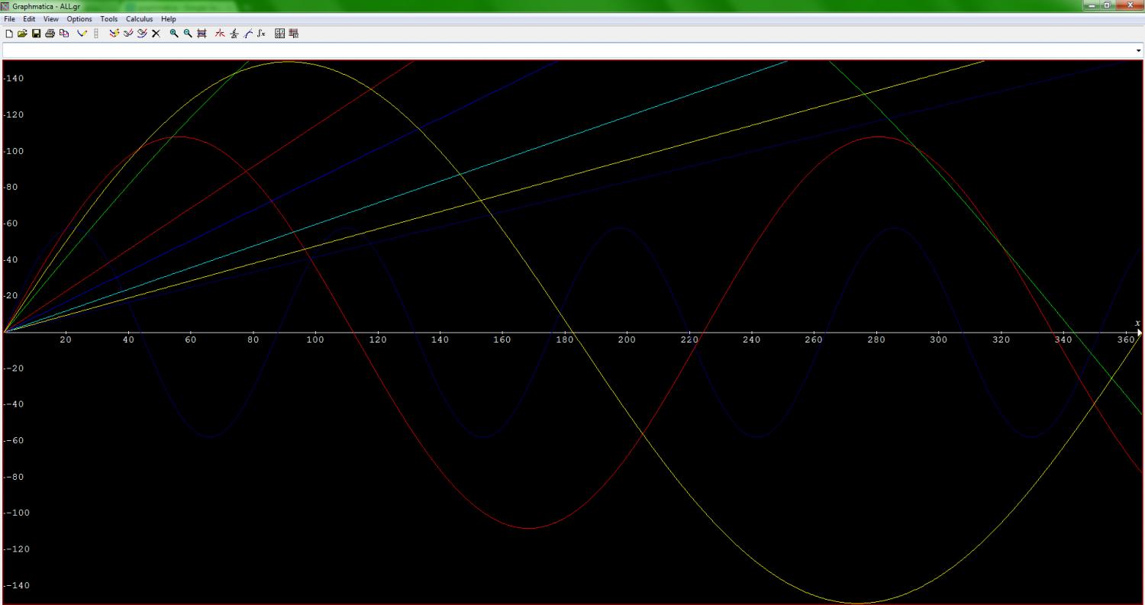Save the graph with floppy disk icon
Image resolution: width=1145 pixels, height=605 pixels.
36,34
